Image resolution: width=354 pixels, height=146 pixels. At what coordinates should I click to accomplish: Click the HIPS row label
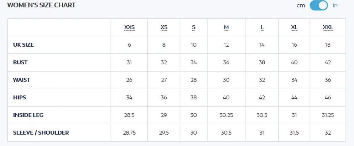pyautogui.click(x=20, y=98)
